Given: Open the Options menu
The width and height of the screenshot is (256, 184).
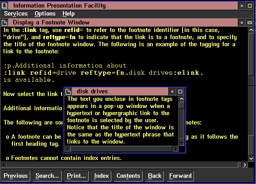Looking at the screenshot, I should pyautogui.click(x=45, y=14).
